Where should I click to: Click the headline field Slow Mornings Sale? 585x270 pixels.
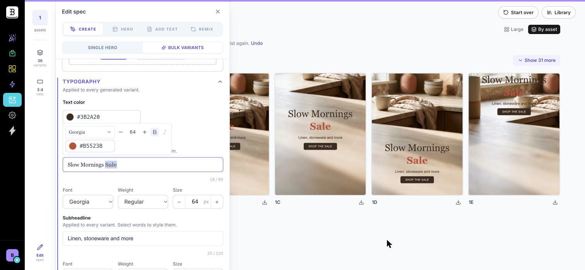point(143,165)
